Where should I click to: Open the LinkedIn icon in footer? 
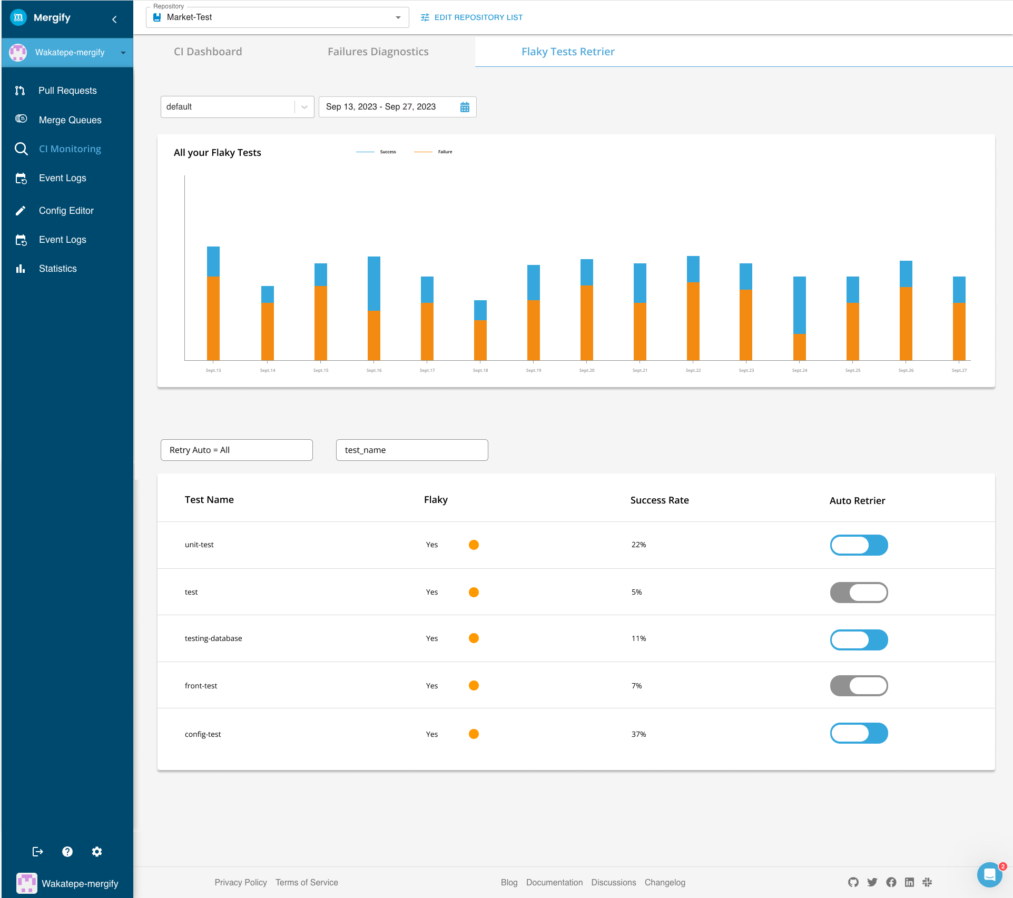[909, 882]
